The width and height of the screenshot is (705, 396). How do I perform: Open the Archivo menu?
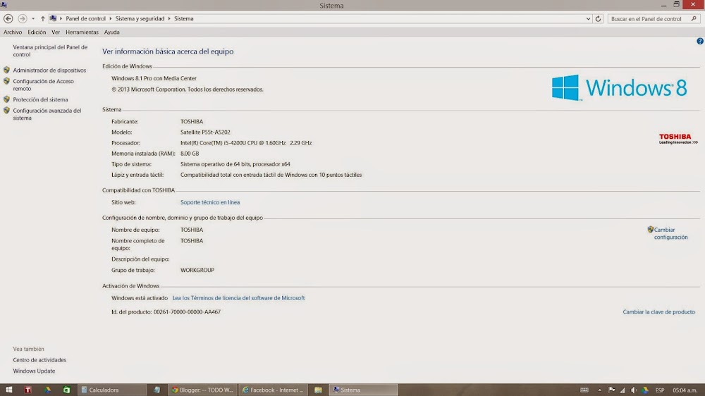tap(13, 32)
